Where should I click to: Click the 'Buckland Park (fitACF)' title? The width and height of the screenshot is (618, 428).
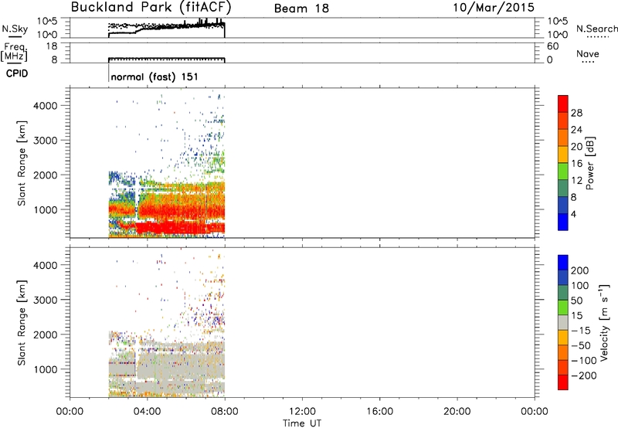point(151,7)
